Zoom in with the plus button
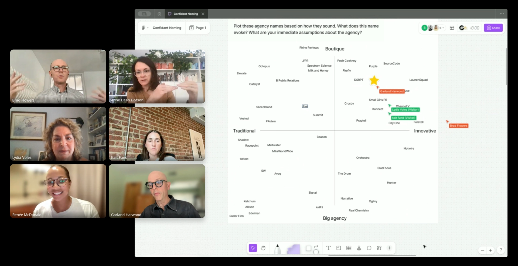The width and height of the screenshot is (518, 266). [x=490, y=250]
